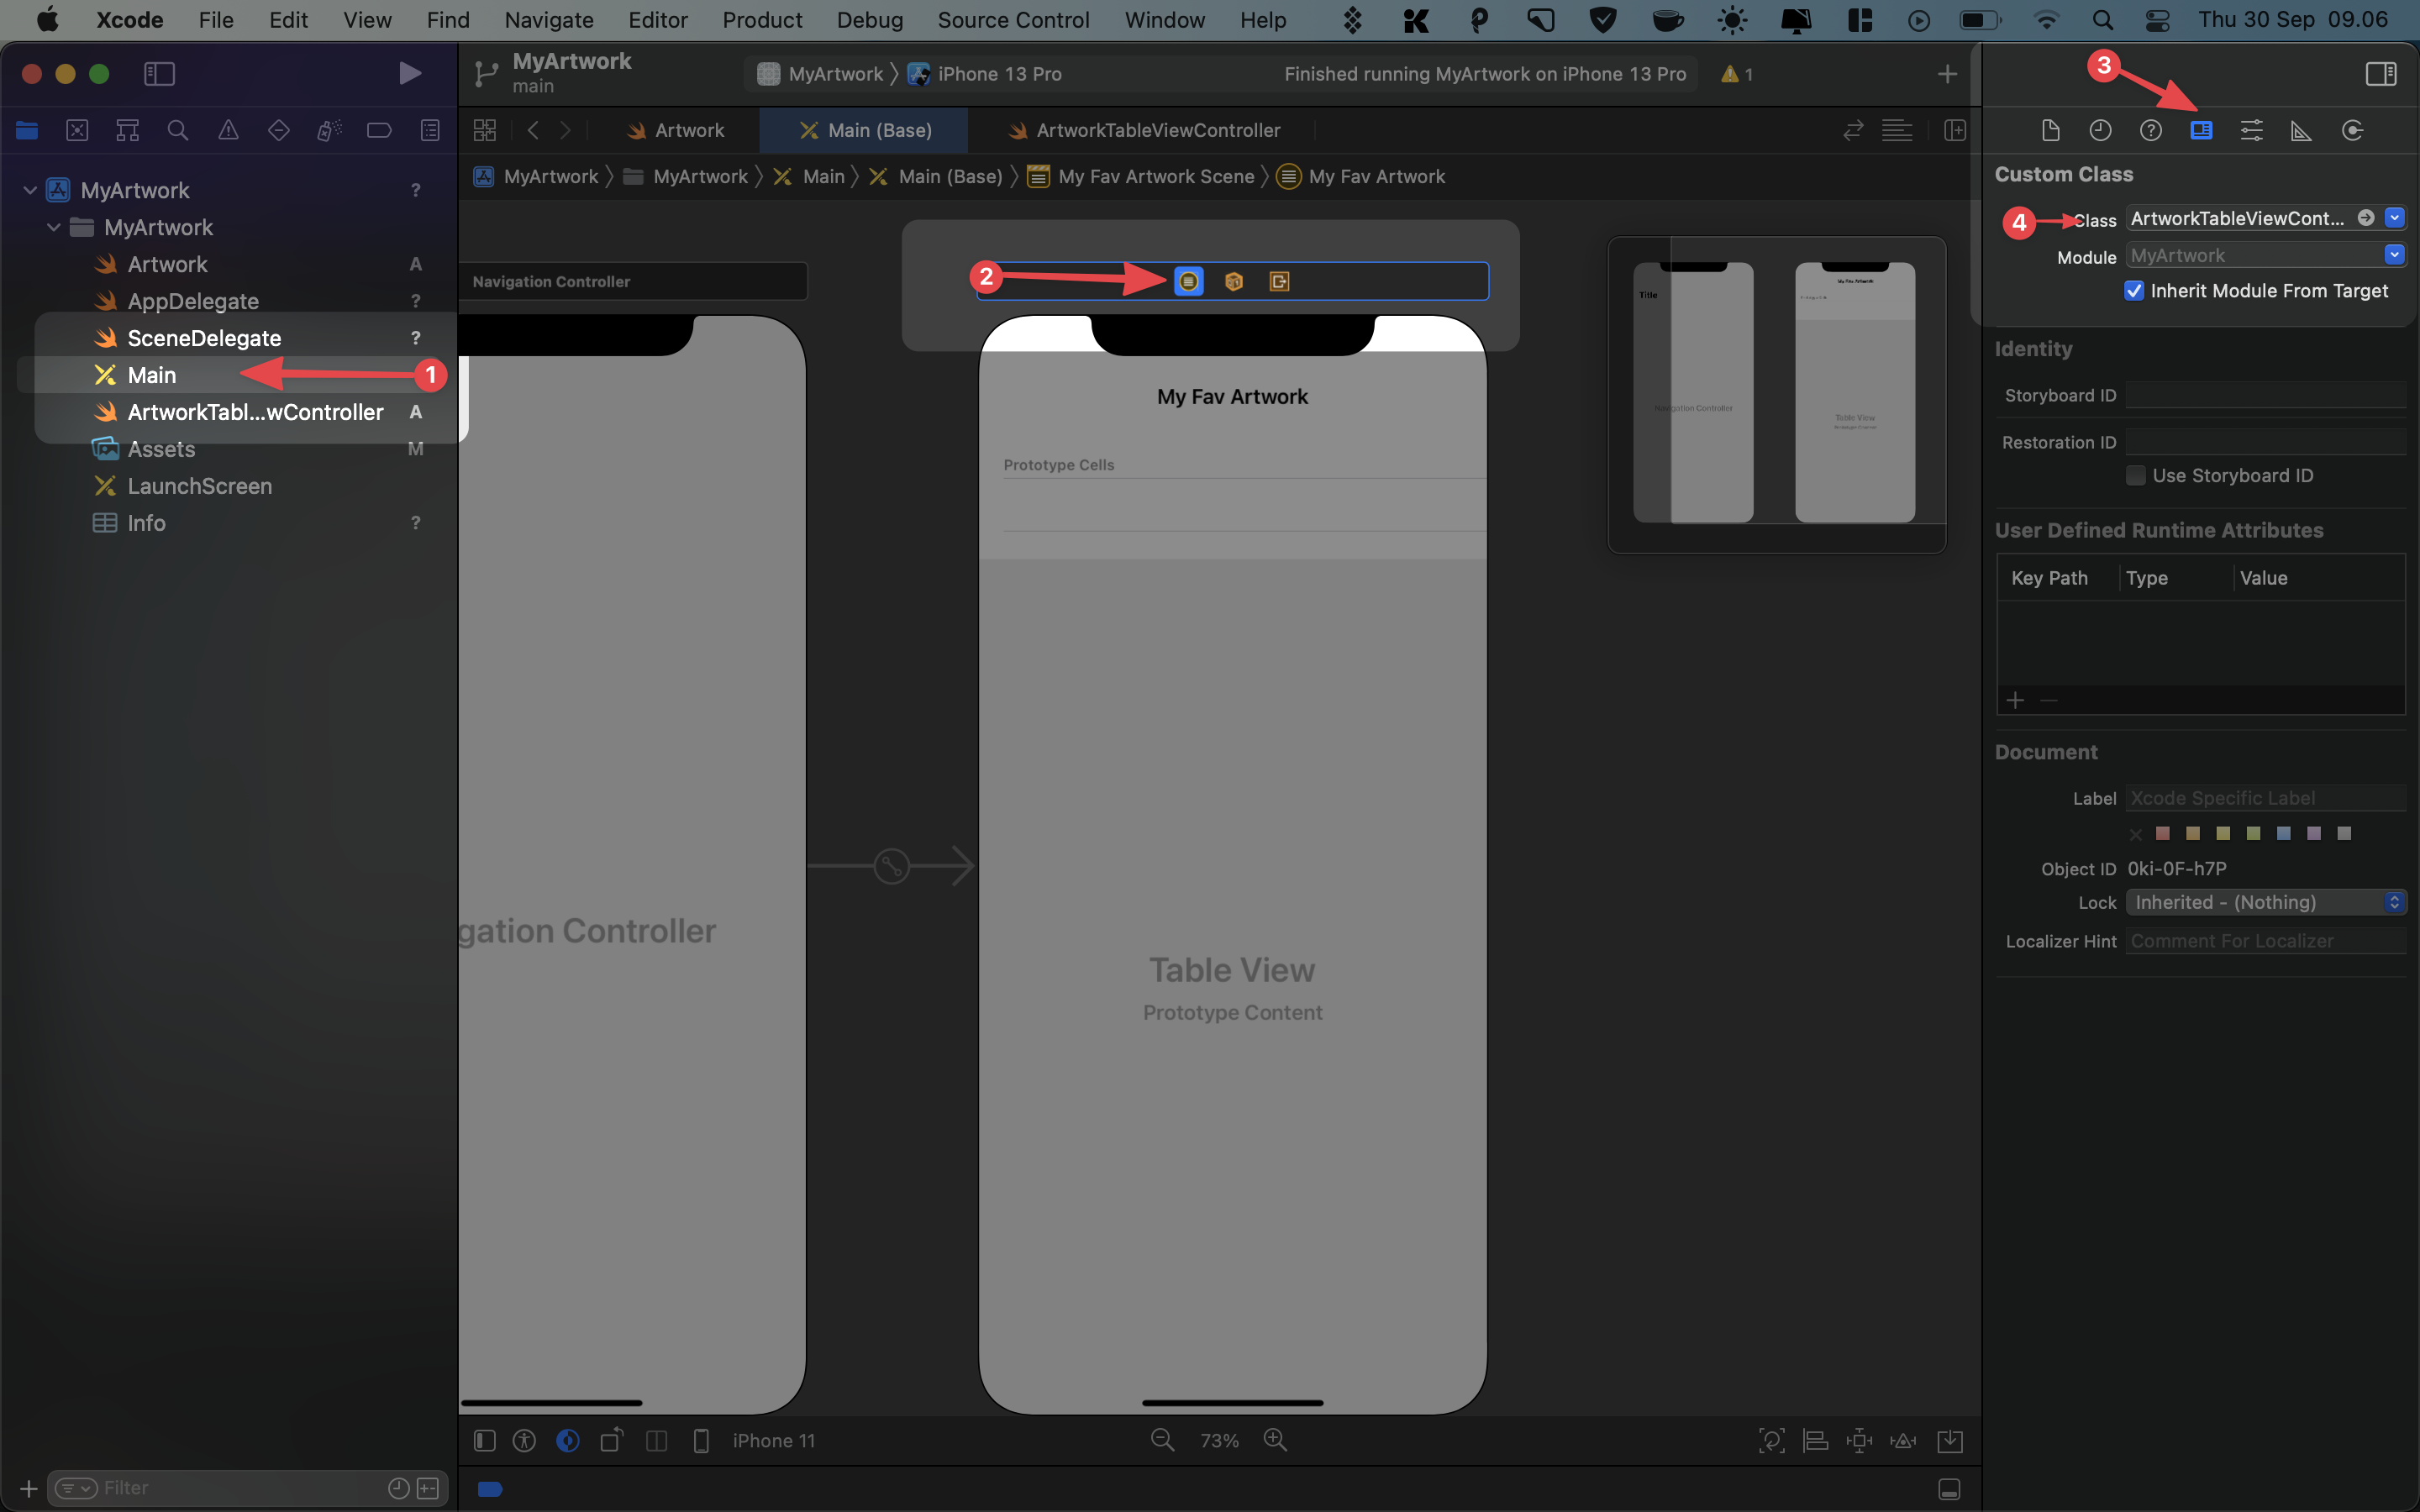Viewport: 2420px width, 1512px height.
Task: Show the Quick Help inspector
Action: (2151, 130)
